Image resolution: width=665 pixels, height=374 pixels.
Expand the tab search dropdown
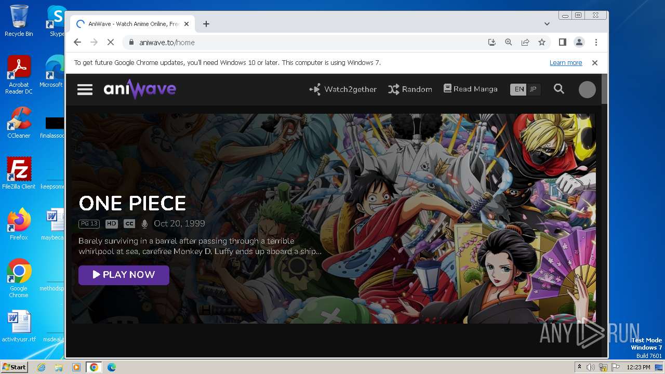click(x=547, y=24)
